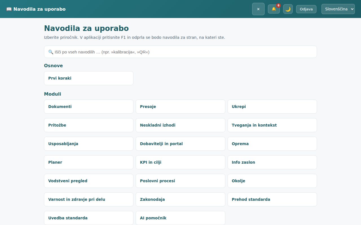
Task: Open Prehod standarda manual
Action: (x=272, y=199)
